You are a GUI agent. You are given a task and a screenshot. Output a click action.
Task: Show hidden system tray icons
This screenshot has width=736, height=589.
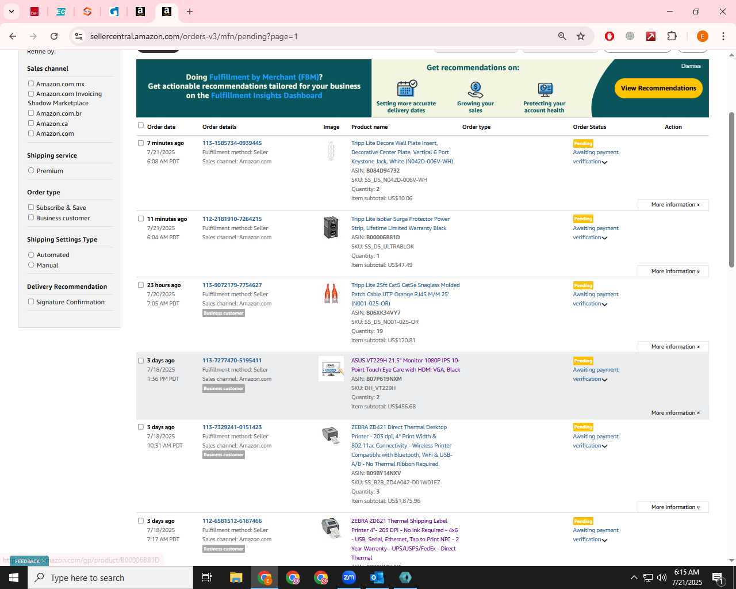pos(634,577)
